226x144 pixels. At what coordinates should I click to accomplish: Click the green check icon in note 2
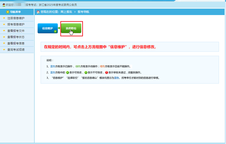tap(67, 73)
